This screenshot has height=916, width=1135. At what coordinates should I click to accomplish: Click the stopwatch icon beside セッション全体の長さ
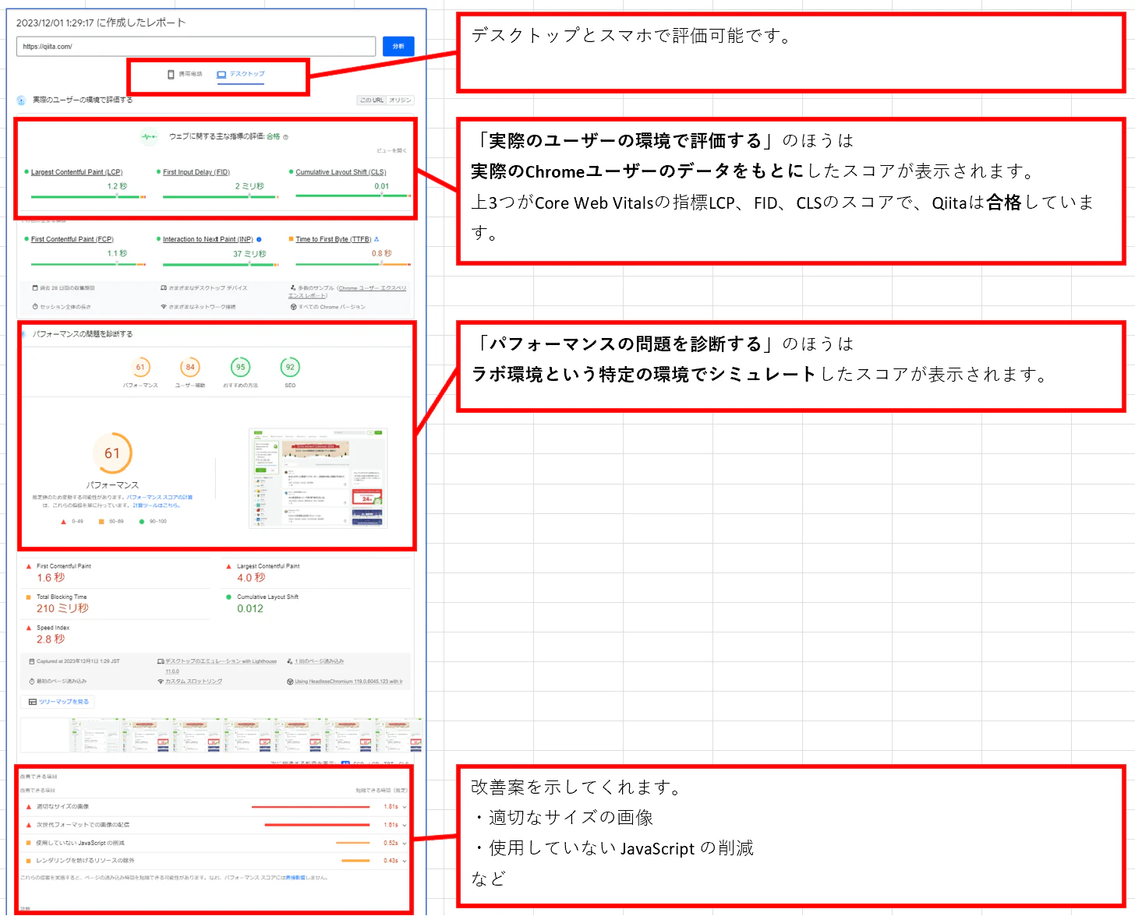[x=35, y=307]
